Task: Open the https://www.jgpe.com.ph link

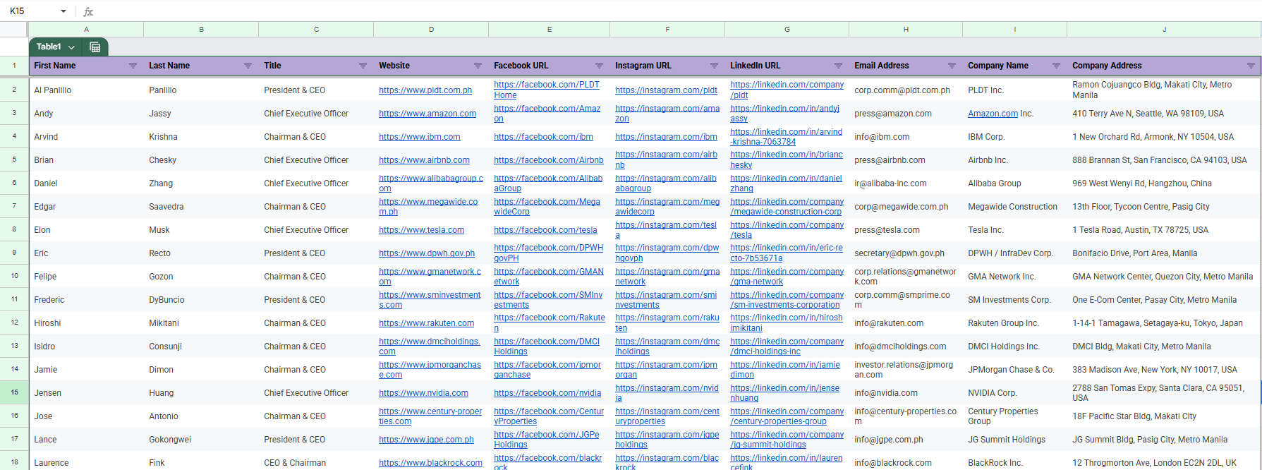Action: pyautogui.click(x=426, y=440)
